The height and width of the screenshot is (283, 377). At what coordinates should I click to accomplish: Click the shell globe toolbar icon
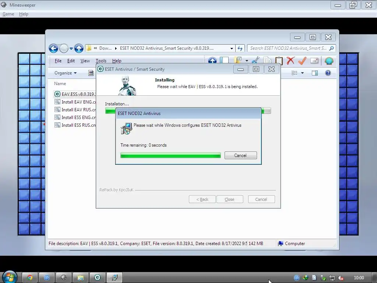coord(329,61)
